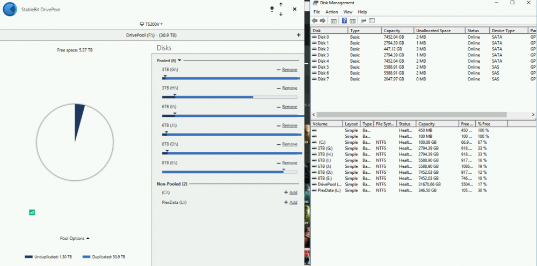Remove the 3TB (G:\) disk from pool
Image resolution: width=537 pixels, height=266 pixels.
pyautogui.click(x=290, y=70)
